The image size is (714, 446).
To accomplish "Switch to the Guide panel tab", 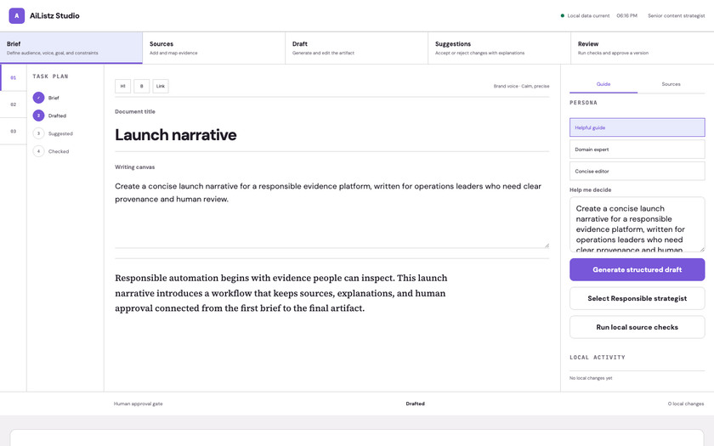I will point(603,84).
